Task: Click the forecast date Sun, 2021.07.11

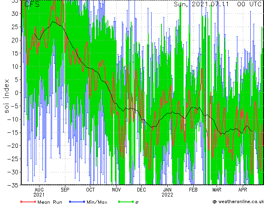Action: click(201, 4)
